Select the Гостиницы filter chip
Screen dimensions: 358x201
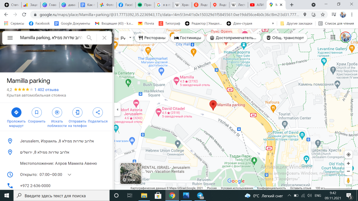[188, 38]
